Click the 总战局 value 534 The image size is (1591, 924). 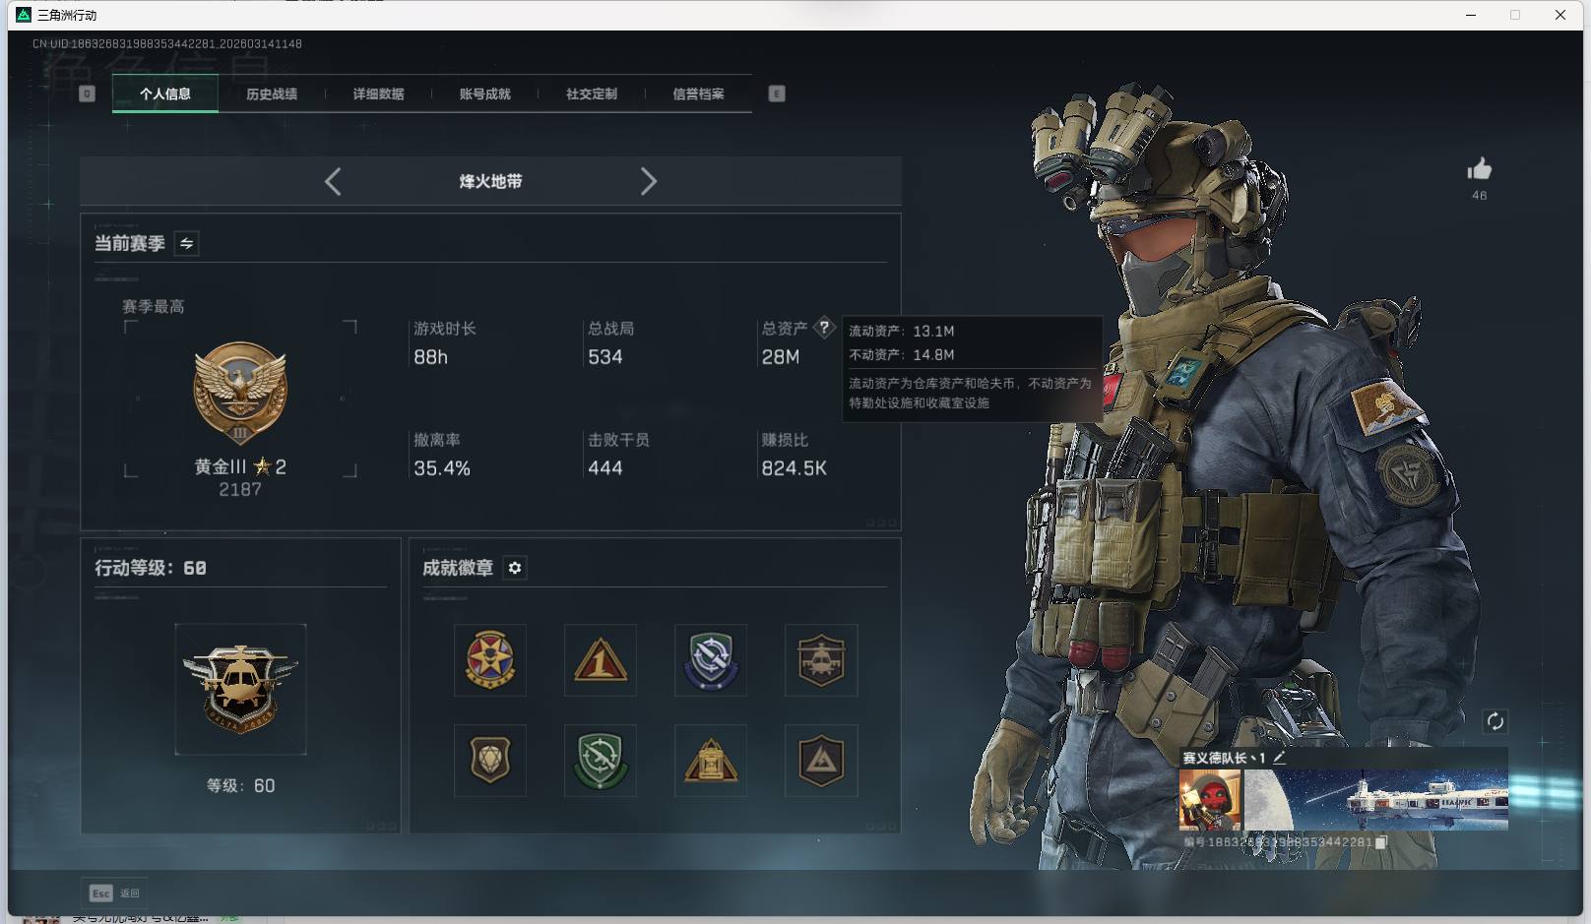point(605,357)
